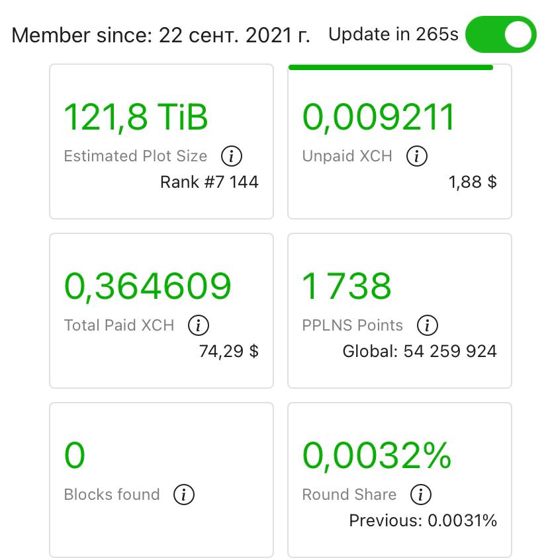Tap info icon next to Blocks found
Image resolution: width=548 pixels, height=560 pixels.
[x=184, y=495]
